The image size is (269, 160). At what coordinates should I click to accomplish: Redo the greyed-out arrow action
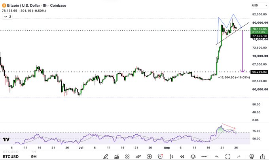239,156
